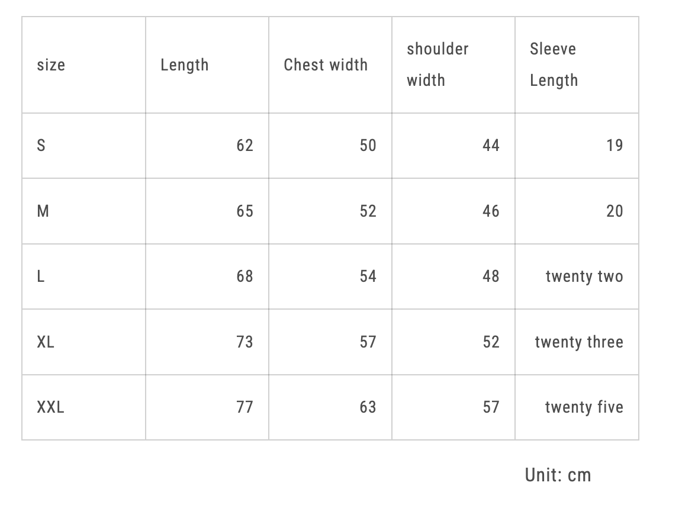Click chest width value 63 for XXL

(x=368, y=407)
